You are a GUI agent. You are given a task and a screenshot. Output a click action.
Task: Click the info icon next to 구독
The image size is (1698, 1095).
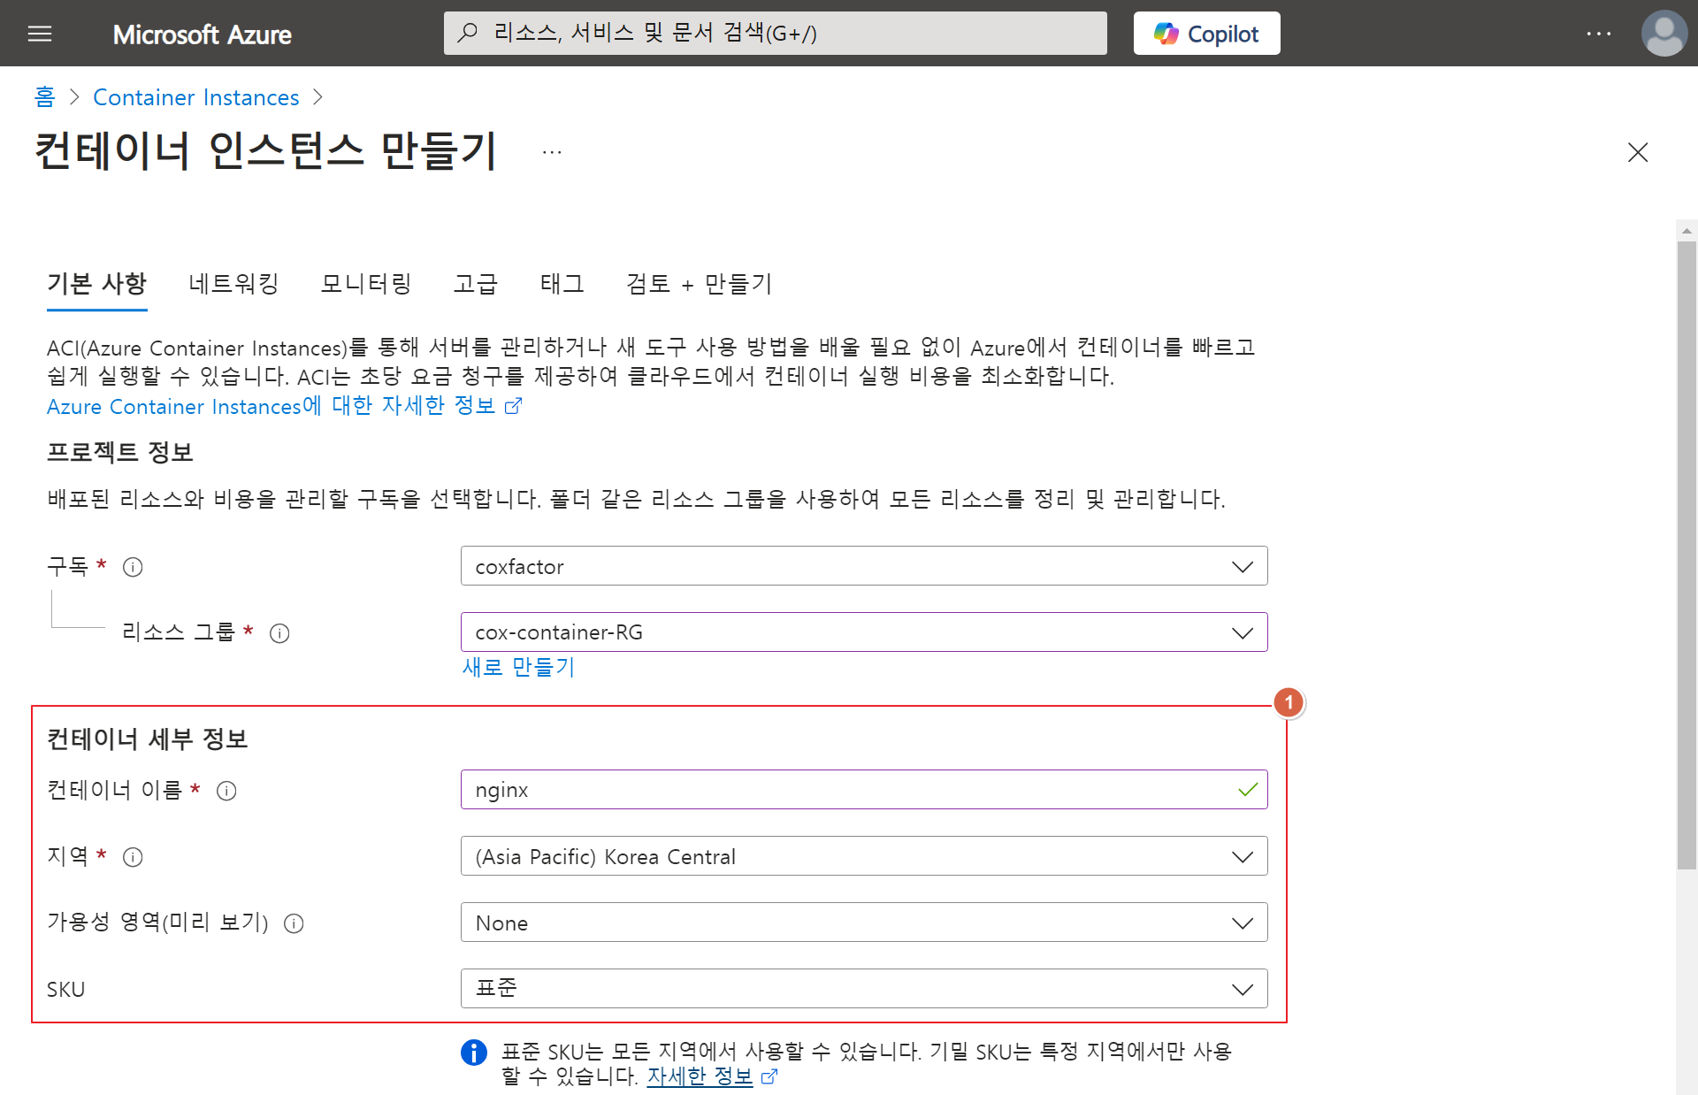pyautogui.click(x=133, y=567)
